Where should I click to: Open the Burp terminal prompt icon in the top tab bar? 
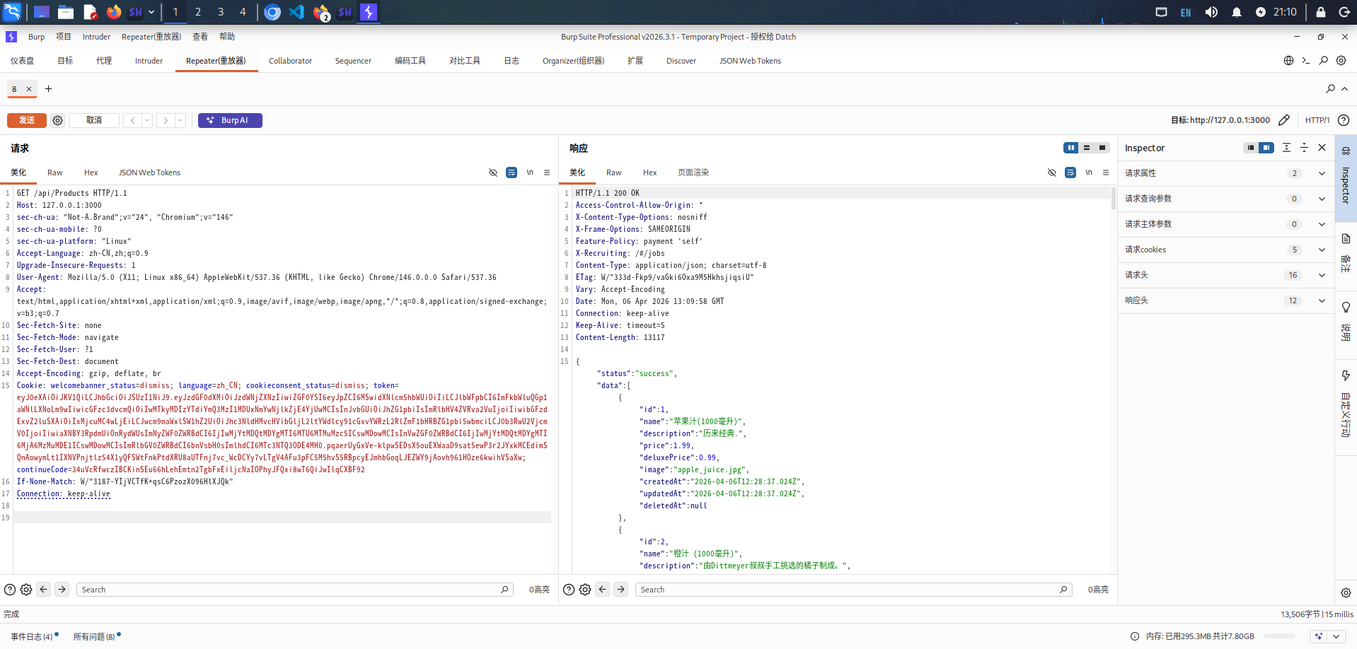click(1306, 61)
